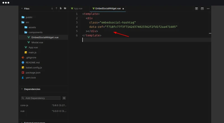This screenshot has height=123, width=224.
Task: Toggle split editor layout icon
Action: [x=197, y=9]
